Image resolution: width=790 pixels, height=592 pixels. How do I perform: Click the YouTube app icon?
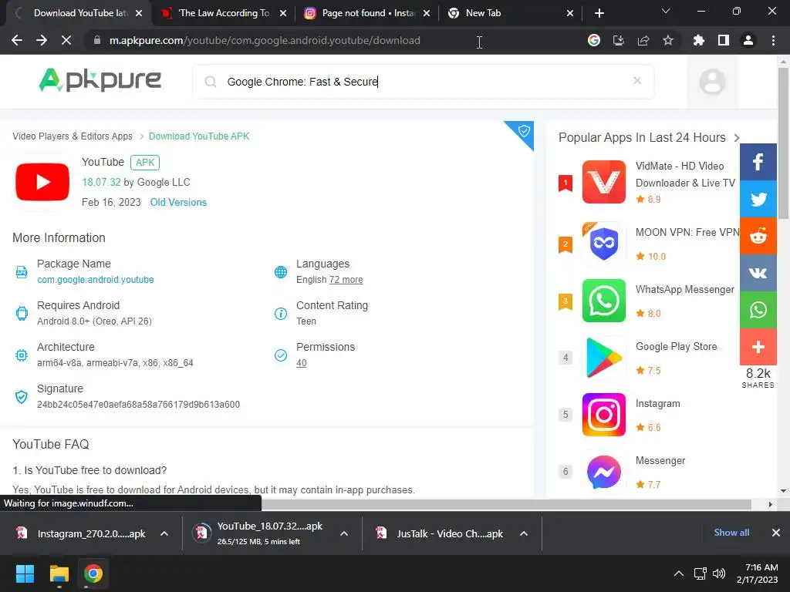pyautogui.click(x=42, y=182)
